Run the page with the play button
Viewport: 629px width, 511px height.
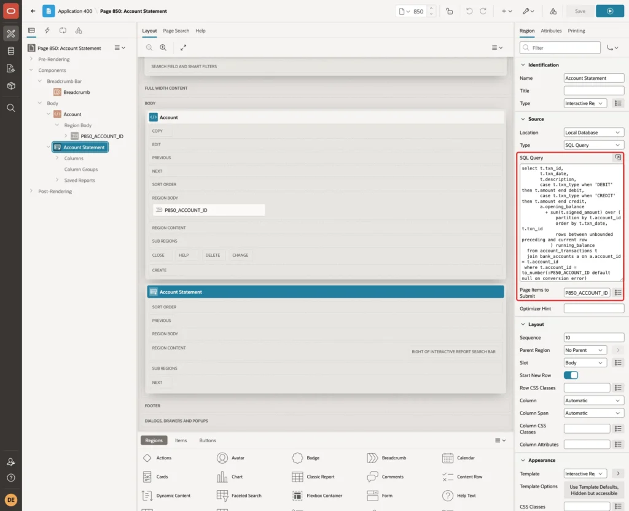coord(609,11)
